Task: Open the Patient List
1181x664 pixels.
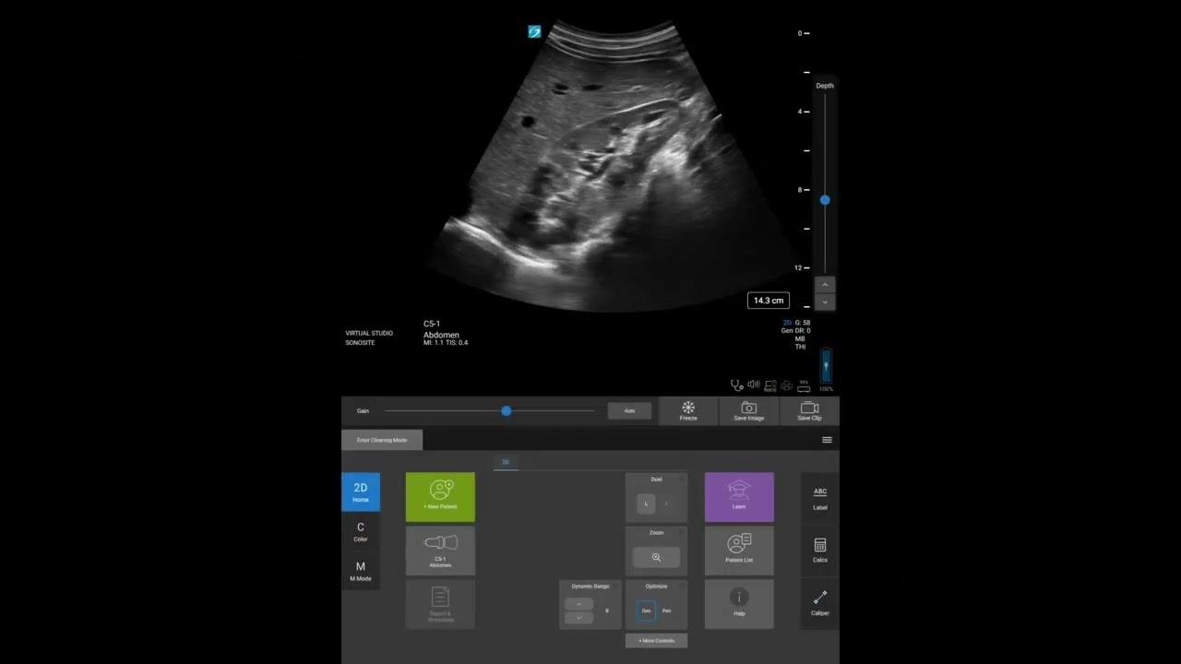Action: tap(739, 551)
